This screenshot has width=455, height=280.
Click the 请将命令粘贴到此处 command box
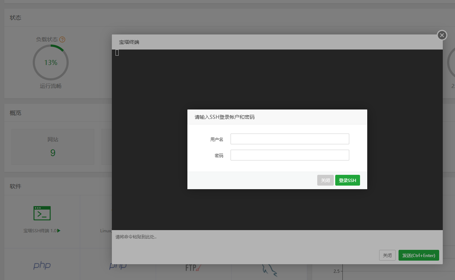click(277, 238)
